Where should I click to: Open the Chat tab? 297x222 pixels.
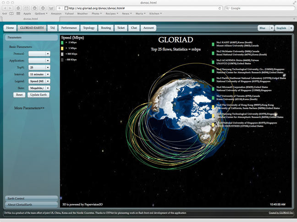tap(134, 28)
